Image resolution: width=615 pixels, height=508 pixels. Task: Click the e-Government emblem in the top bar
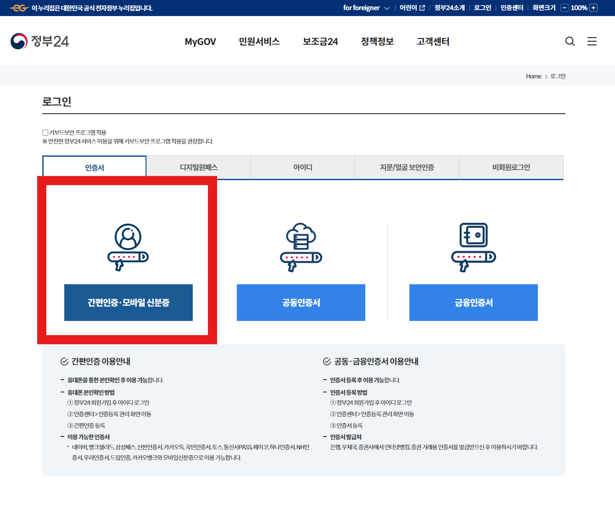(x=19, y=7)
